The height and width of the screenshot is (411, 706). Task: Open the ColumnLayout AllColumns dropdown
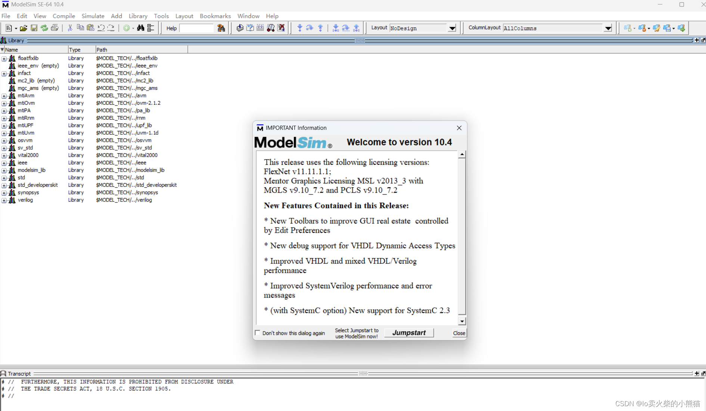tap(608, 28)
